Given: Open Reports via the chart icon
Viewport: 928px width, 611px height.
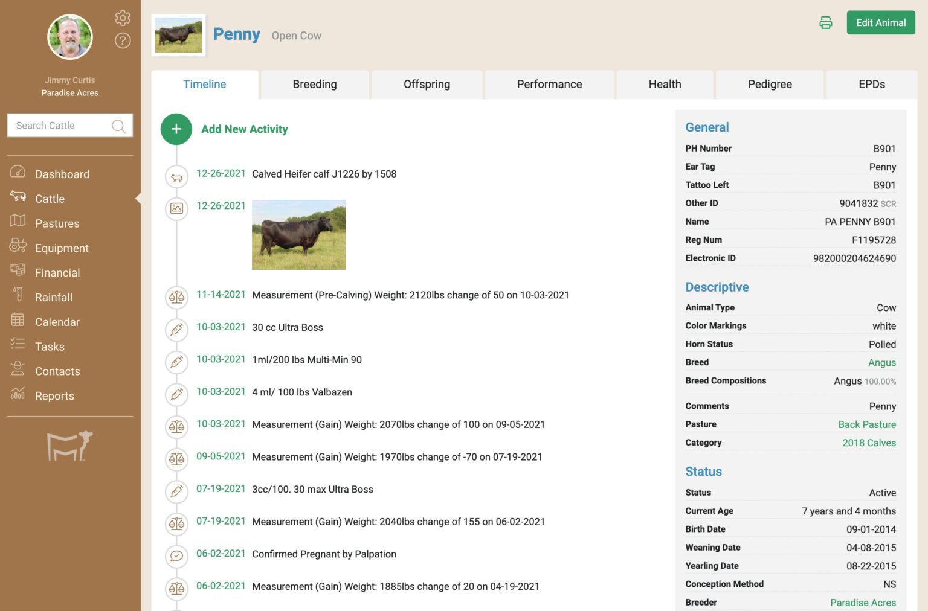Looking at the screenshot, I should pyautogui.click(x=17, y=395).
